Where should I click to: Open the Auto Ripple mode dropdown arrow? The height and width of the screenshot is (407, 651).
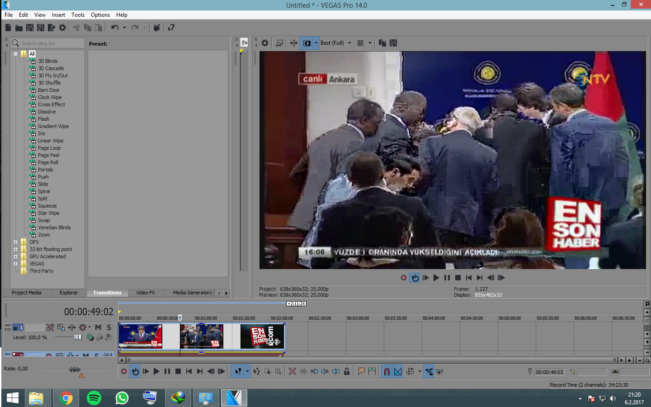coord(420,371)
